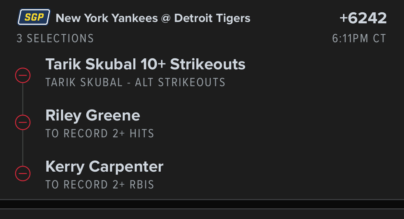Viewport: 404px width, 219px height.
Task: Select the Kerry Carpenter leg name
Action: pyautogui.click(x=104, y=166)
